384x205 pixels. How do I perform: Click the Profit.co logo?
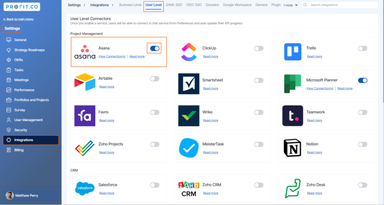click(22, 7)
